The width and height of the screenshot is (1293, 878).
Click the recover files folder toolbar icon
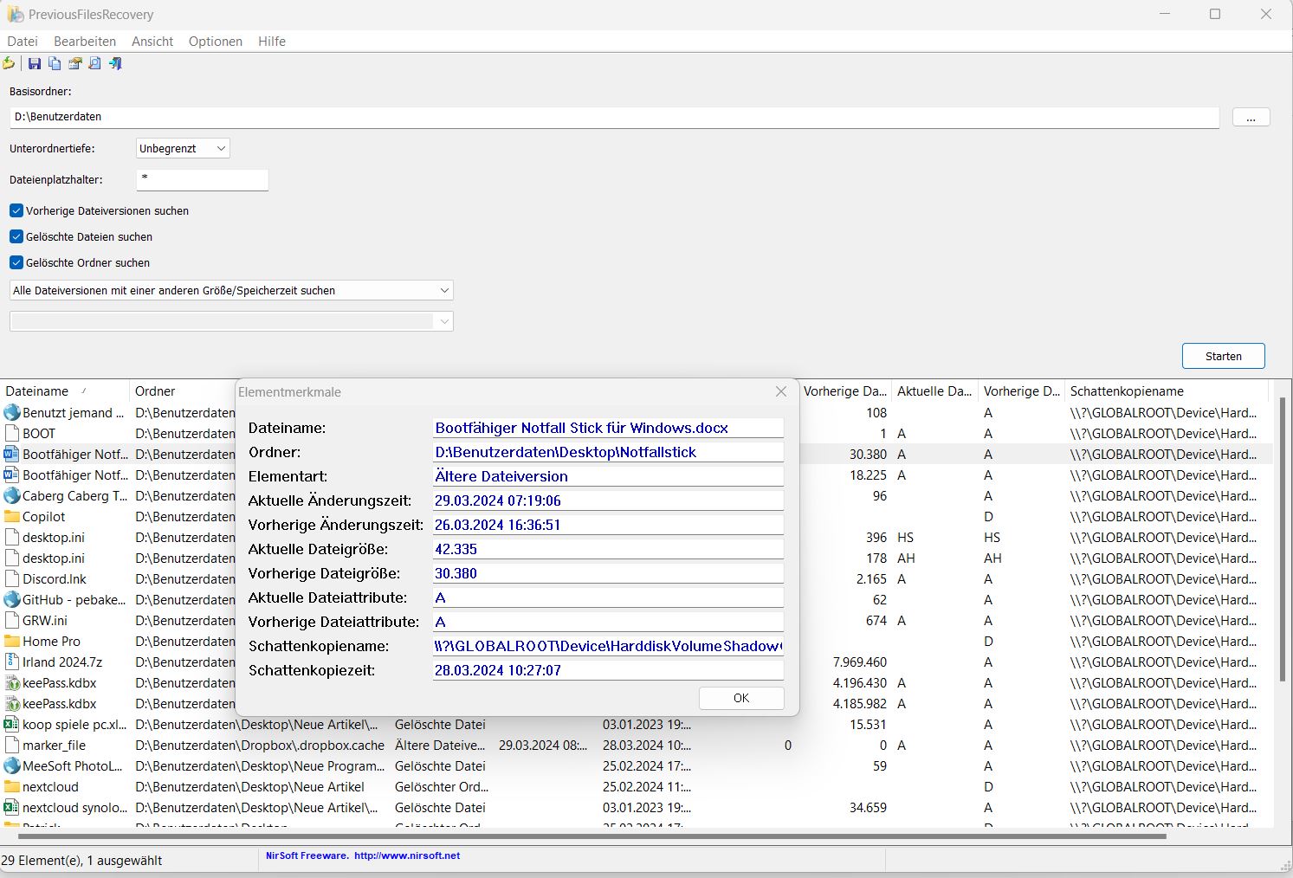[x=9, y=64]
